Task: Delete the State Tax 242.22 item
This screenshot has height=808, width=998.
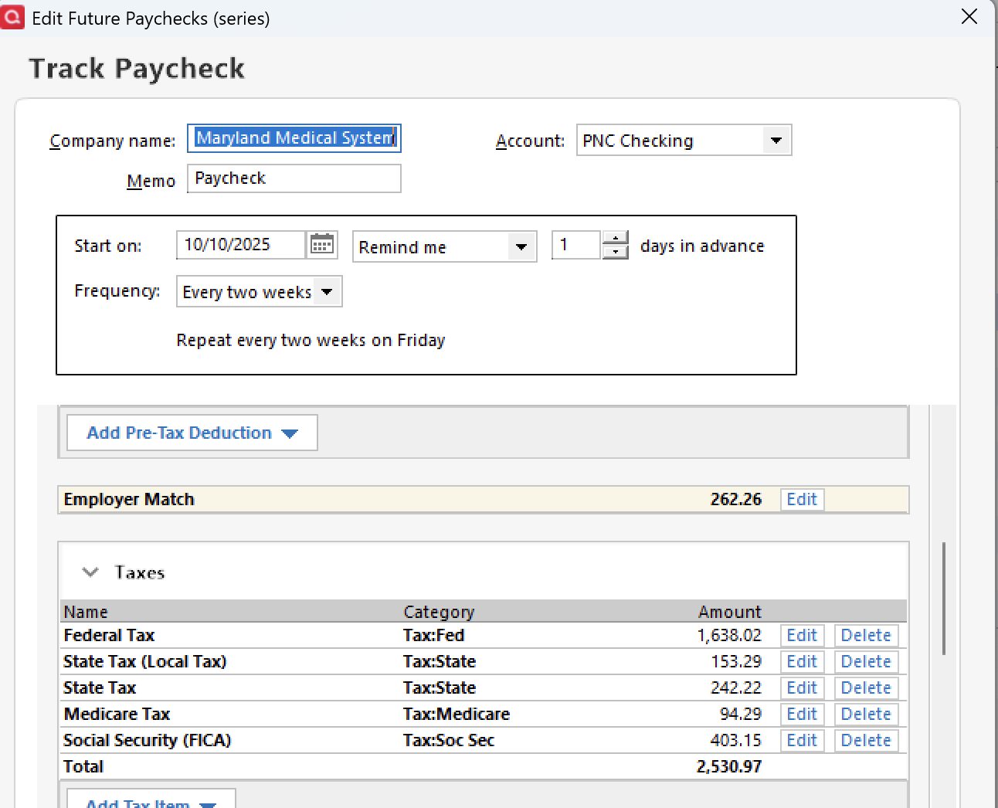Action: pyautogui.click(x=866, y=687)
